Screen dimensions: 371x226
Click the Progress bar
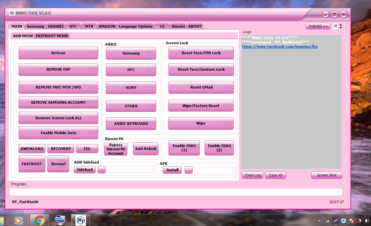pos(176,192)
